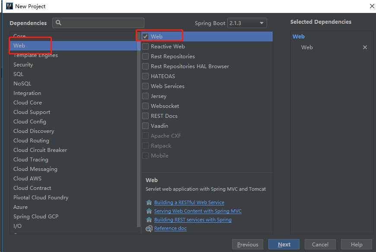This screenshot has width=376, height=252.
Task: Click the IntelliJ logo in title bar
Action: (x=9, y=6)
